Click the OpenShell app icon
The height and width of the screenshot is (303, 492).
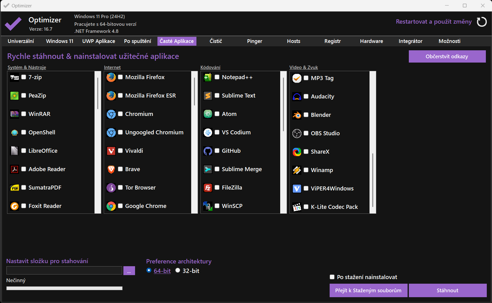14,132
